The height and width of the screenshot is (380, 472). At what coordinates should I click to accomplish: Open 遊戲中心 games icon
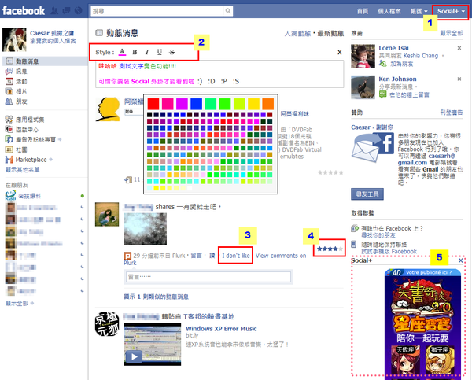(9, 130)
